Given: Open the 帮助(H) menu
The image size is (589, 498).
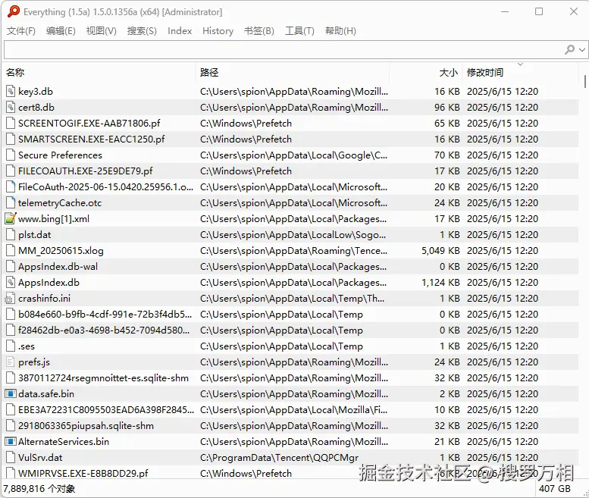Looking at the screenshot, I should pyautogui.click(x=340, y=31).
